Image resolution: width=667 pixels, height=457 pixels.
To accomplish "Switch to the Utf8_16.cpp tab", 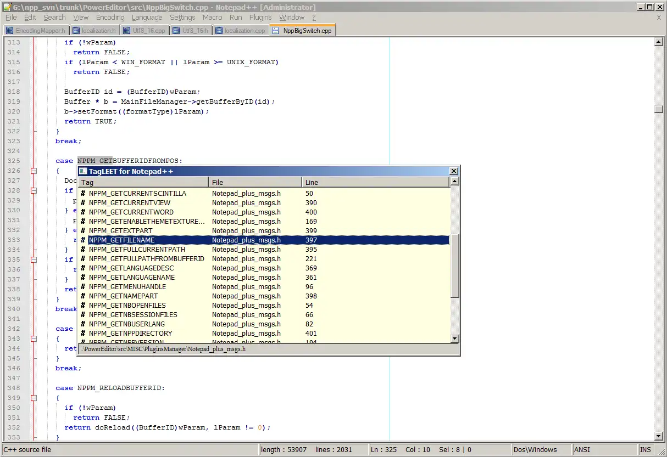I will (144, 31).
